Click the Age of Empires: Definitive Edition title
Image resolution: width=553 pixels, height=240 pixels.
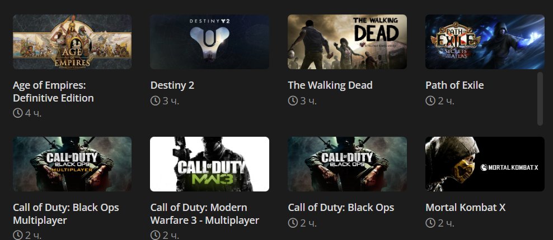pos(53,92)
